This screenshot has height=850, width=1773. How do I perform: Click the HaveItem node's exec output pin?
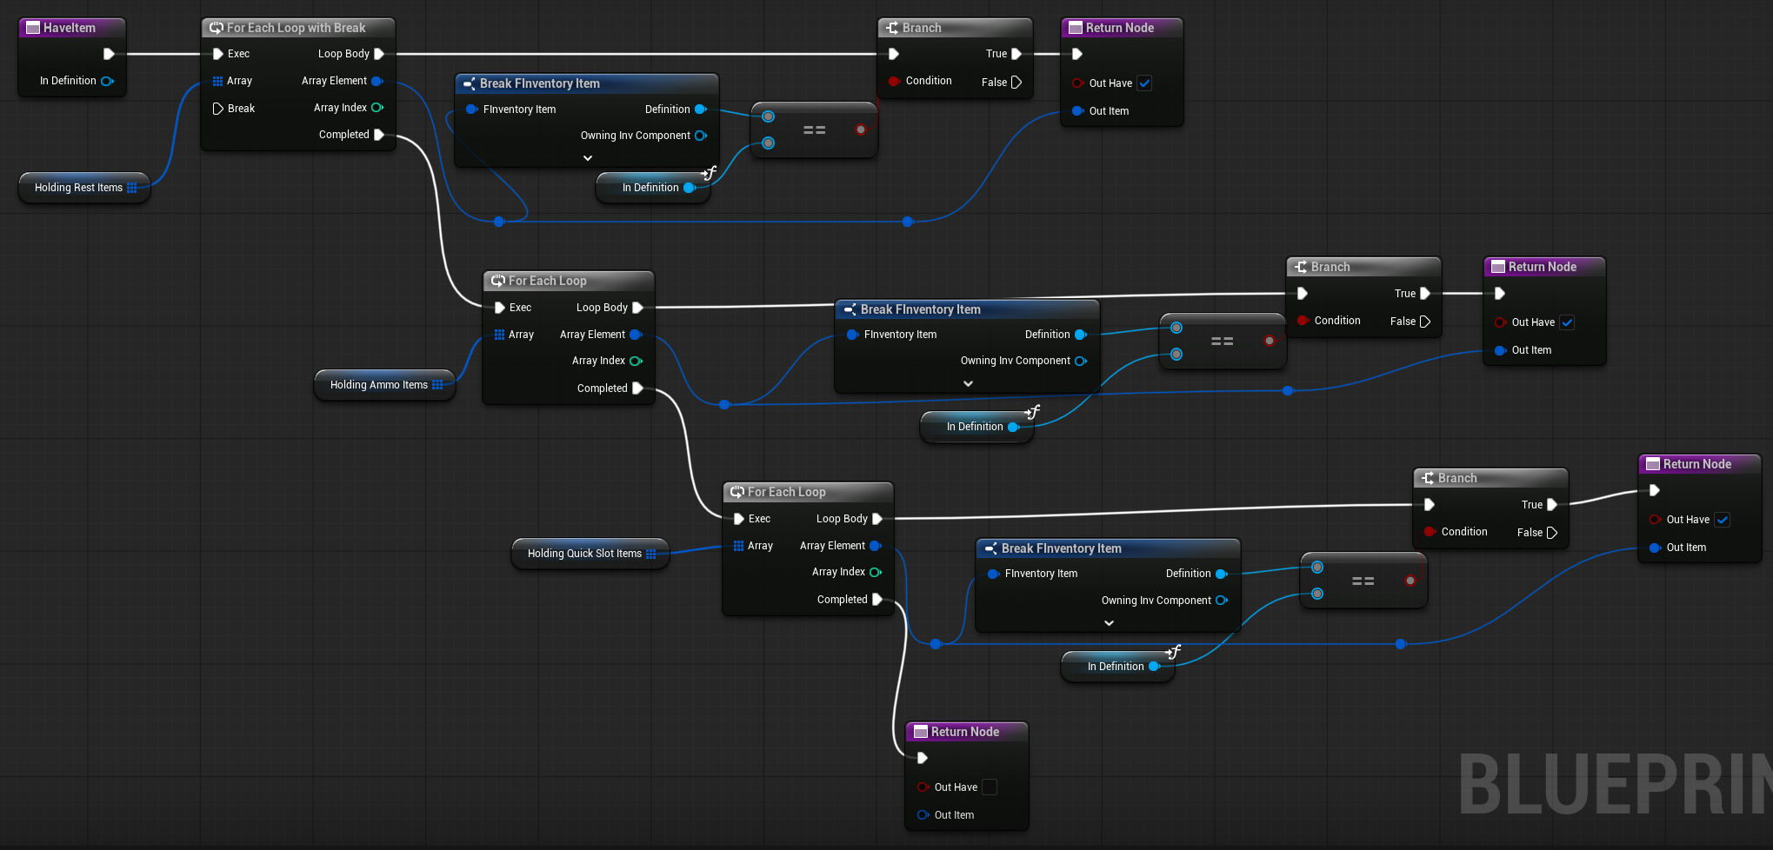pyautogui.click(x=109, y=54)
